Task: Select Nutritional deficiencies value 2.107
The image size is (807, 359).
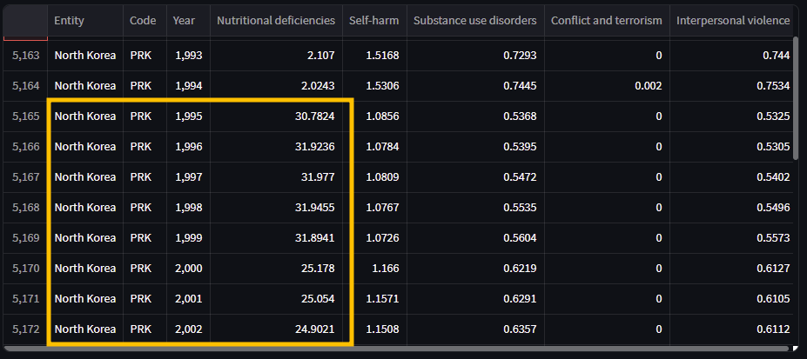Action: [x=276, y=56]
